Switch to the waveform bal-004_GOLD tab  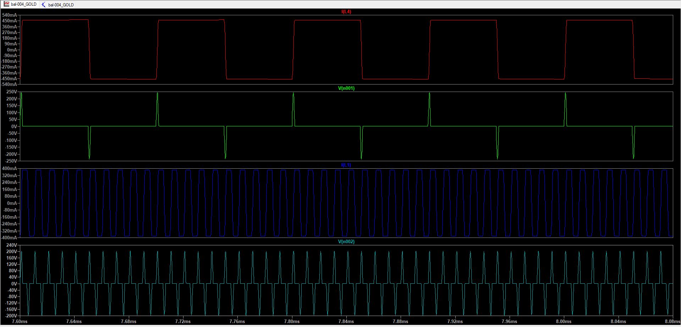tap(23, 4)
